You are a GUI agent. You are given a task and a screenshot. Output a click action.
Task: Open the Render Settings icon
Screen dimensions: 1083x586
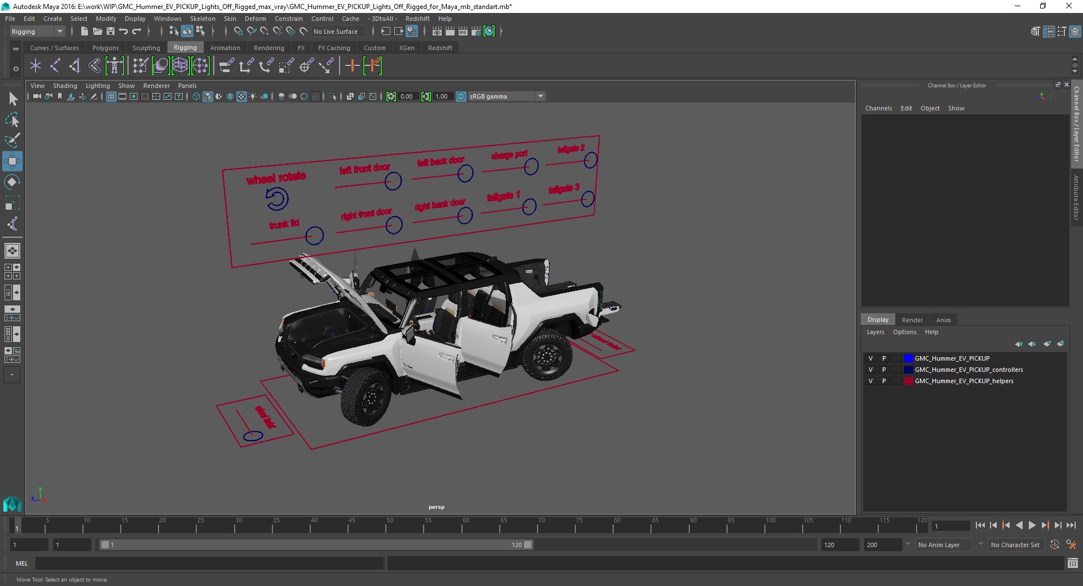[x=476, y=32]
